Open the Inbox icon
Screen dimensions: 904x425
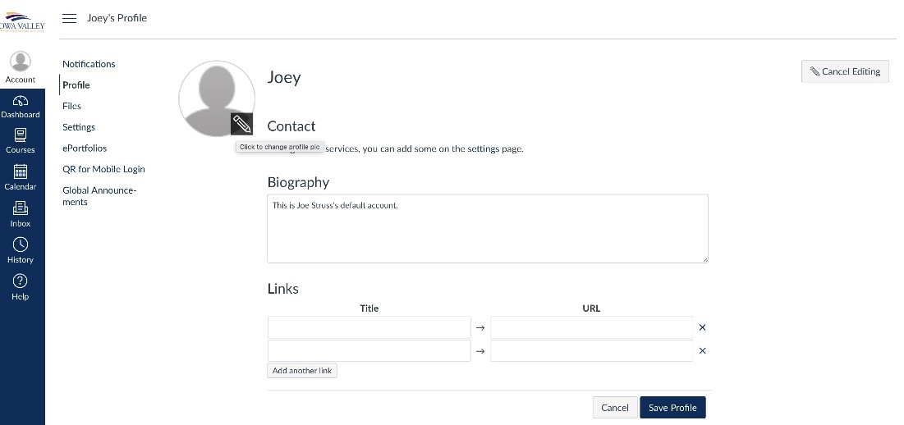tap(21, 208)
